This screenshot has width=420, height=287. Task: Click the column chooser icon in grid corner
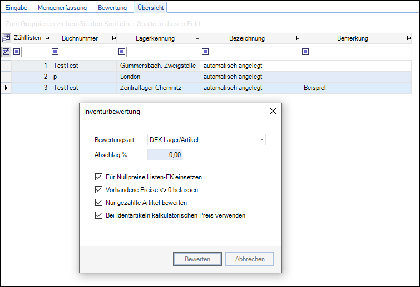(6, 38)
